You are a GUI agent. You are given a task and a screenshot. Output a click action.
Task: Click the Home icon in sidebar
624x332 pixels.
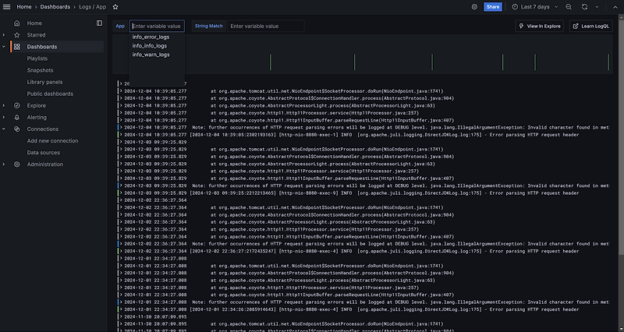[16, 23]
